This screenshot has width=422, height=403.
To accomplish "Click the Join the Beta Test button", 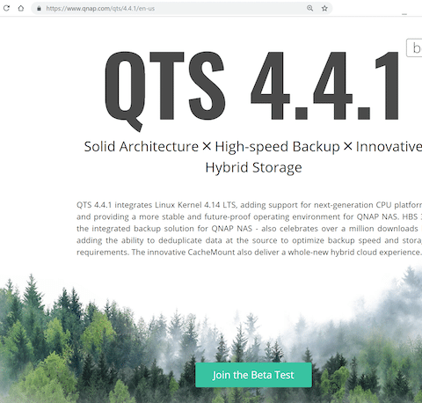I will click(x=253, y=375).
